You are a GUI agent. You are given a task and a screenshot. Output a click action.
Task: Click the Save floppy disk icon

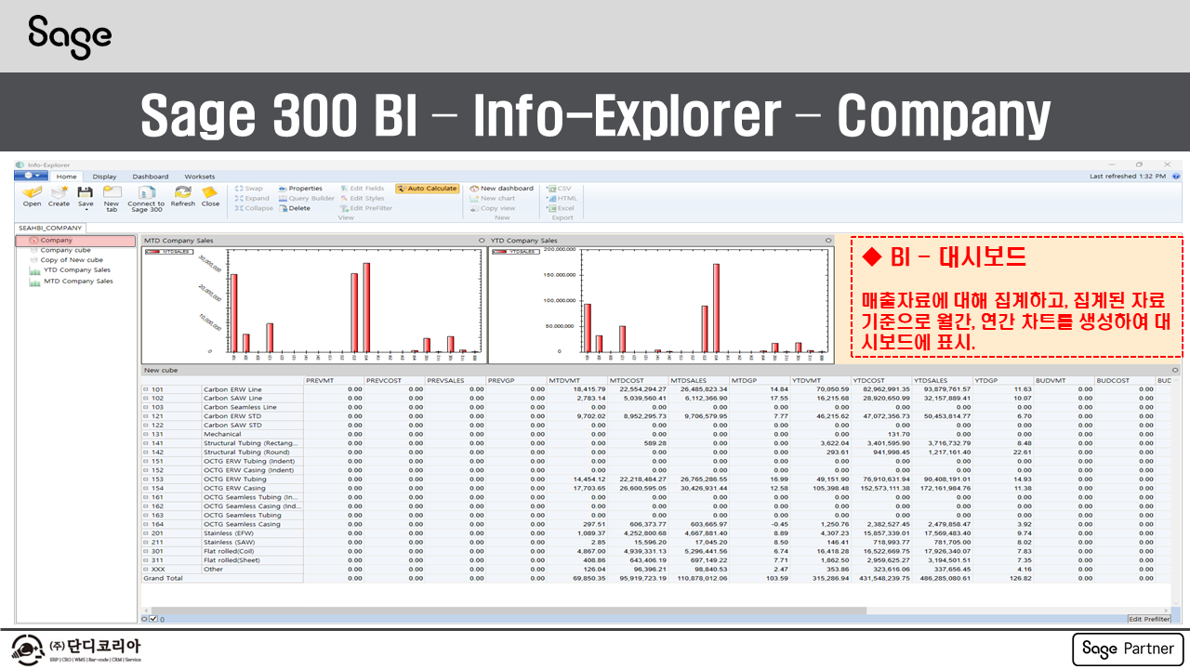click(x=86, y=192)
